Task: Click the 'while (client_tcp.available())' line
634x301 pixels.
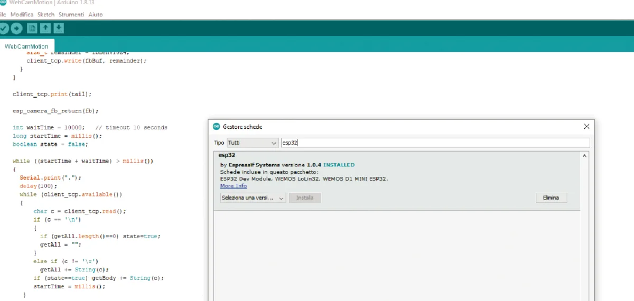Action: (71, 194)
